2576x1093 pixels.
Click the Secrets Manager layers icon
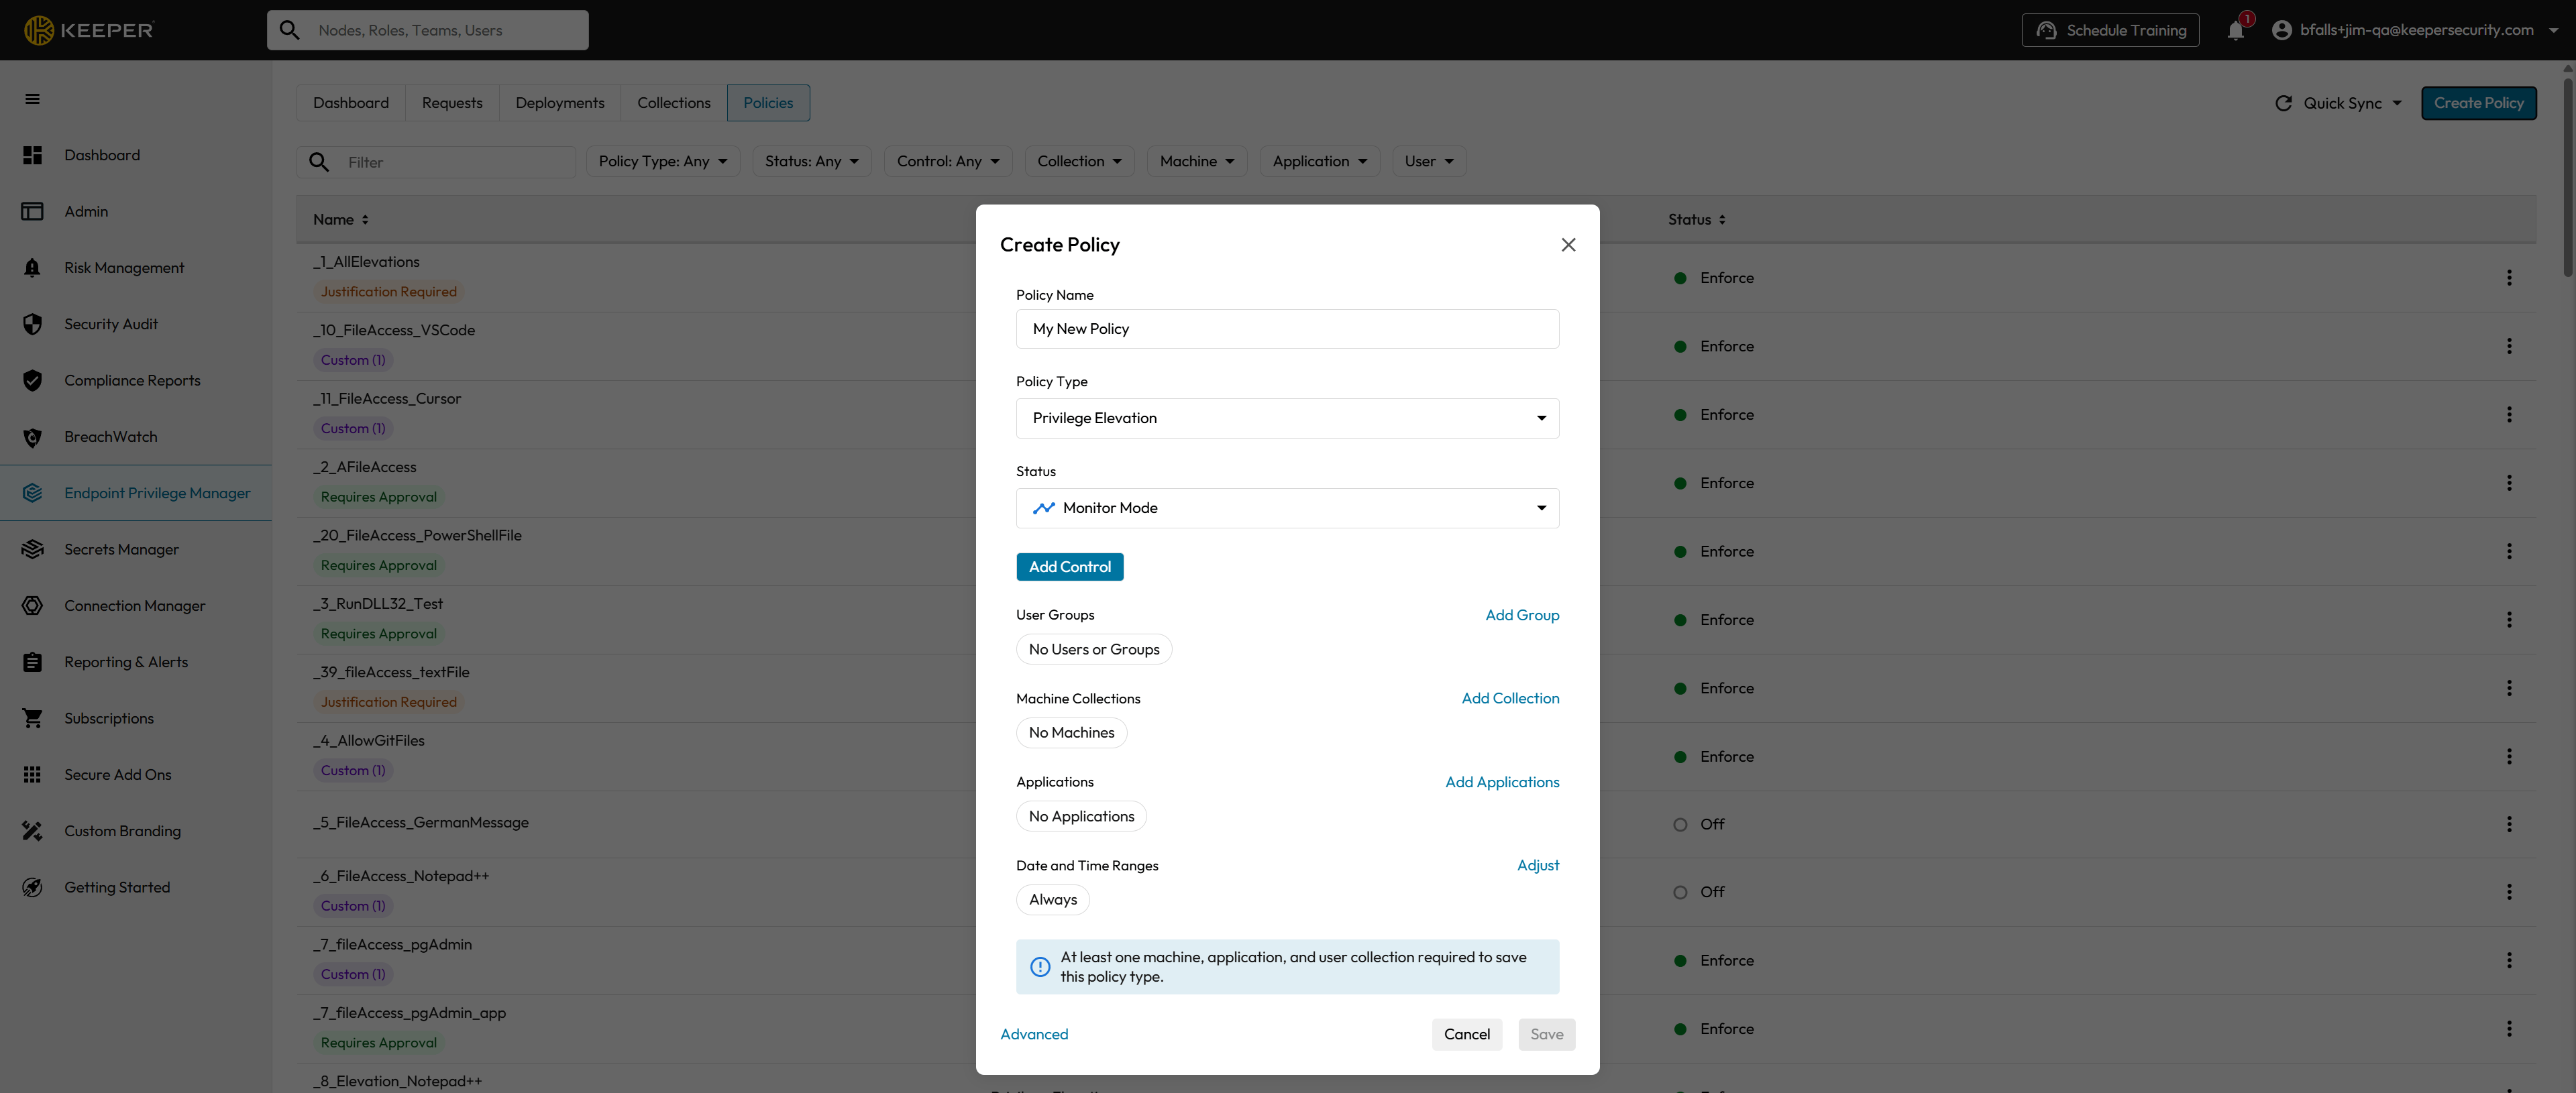tap(32, 549)
